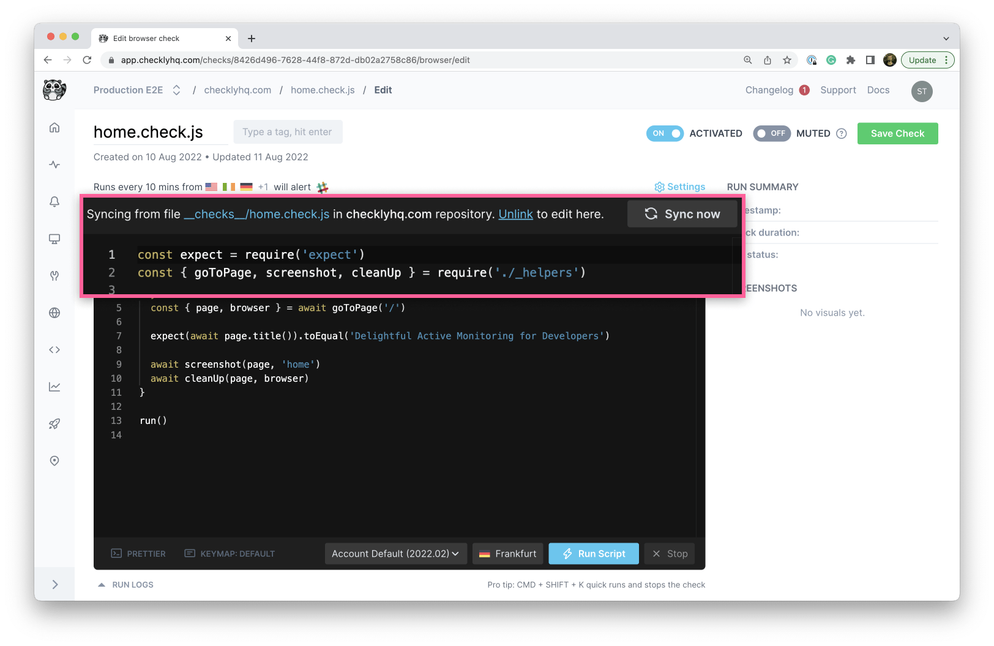This screenshot has height=646, width=994.
Task: Open the alerts bell icon in sidebar
Action: coord(54,202)
